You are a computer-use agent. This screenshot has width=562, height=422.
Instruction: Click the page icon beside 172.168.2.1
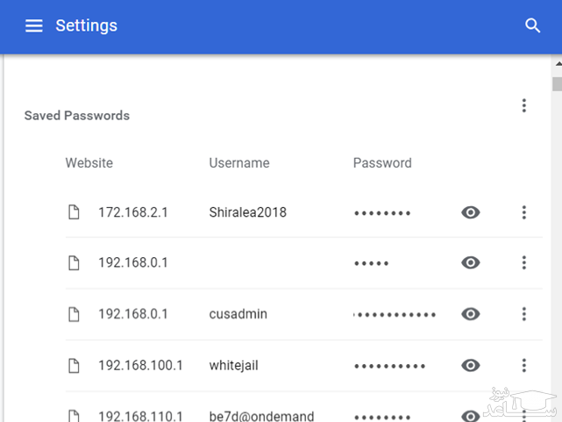75,212
